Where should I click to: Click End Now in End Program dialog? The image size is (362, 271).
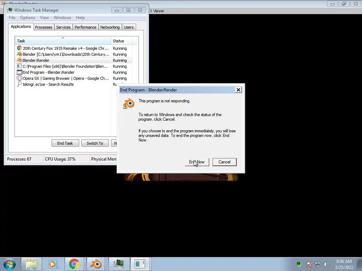(x=197, y=162)
